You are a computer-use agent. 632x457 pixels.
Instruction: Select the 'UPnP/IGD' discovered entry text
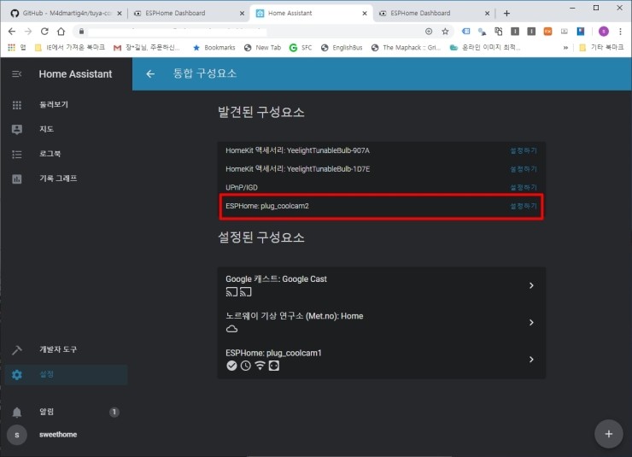click(x=242, y=187)
